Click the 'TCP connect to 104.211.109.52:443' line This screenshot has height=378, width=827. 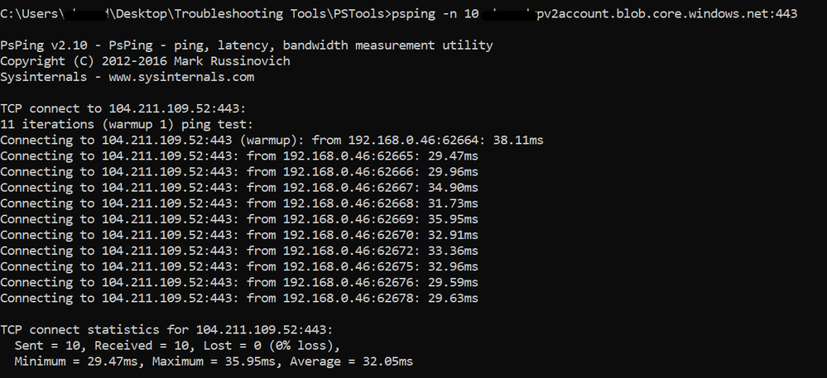click(x=123, y=108)
